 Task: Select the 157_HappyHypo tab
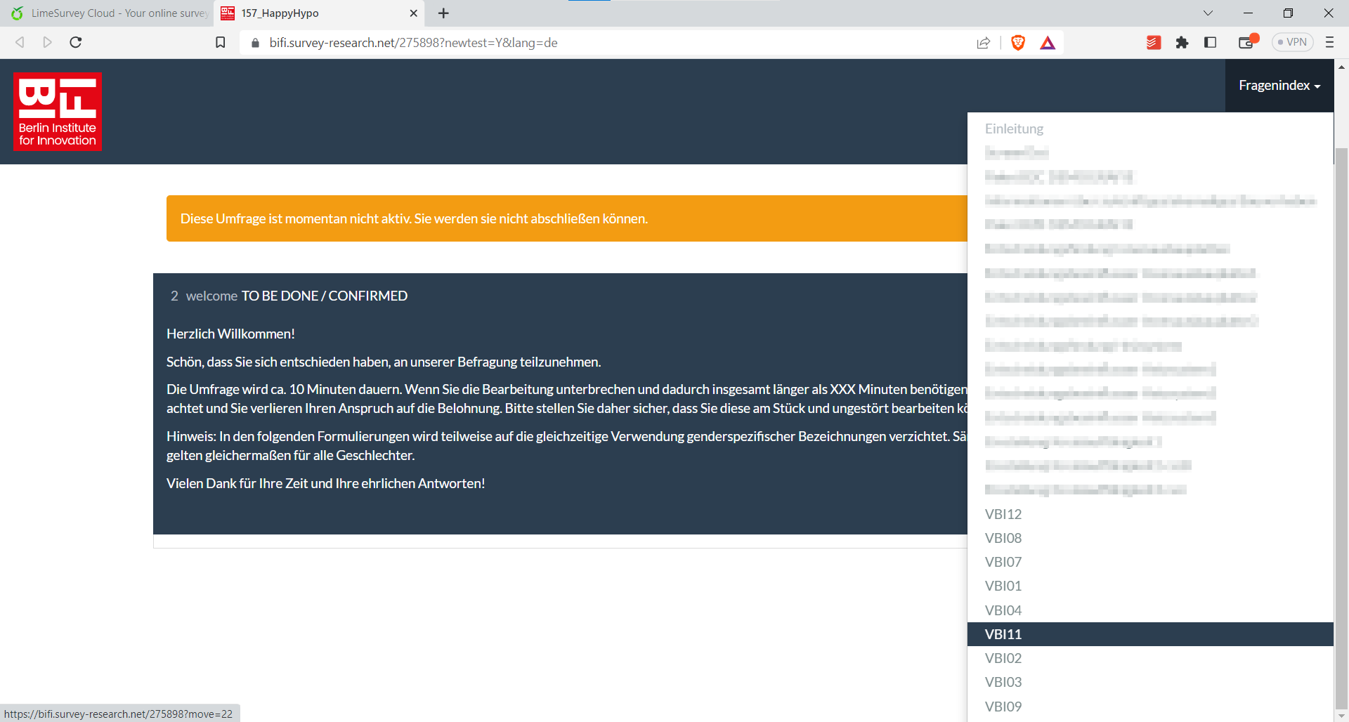320,13
